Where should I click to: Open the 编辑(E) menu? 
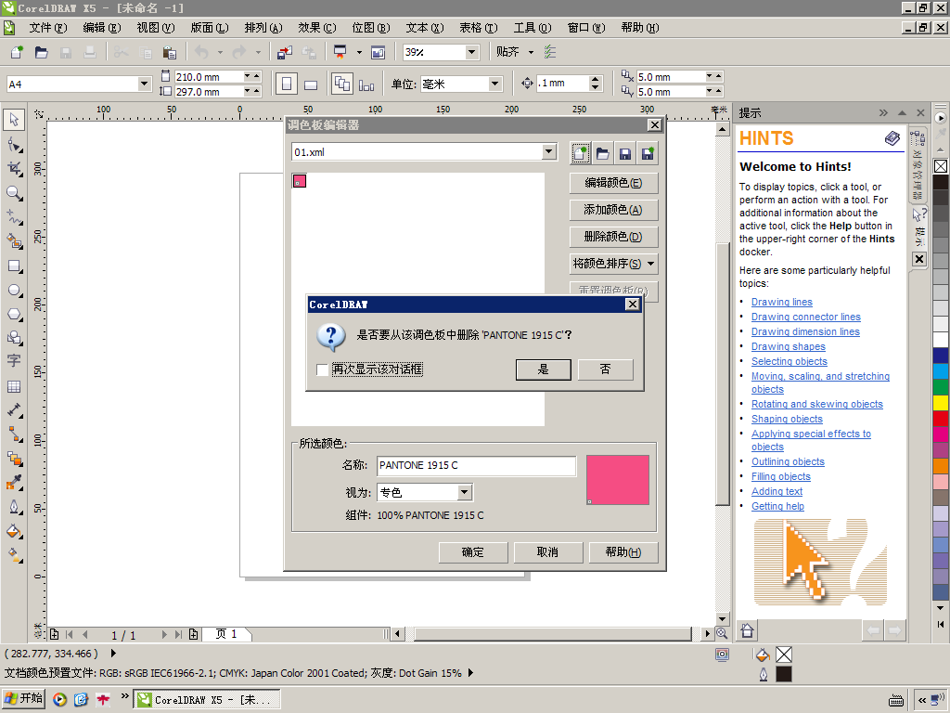point(102,28)
